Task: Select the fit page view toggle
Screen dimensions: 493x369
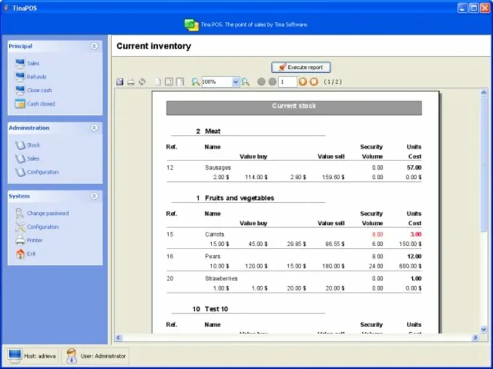Action: coord(169,82)
